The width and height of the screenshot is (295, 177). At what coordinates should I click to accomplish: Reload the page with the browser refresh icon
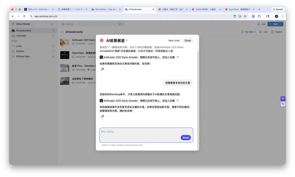click(x=24, y=16)
